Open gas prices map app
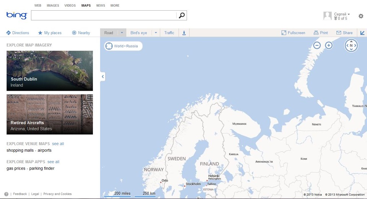367x199 pixels. 16,168
